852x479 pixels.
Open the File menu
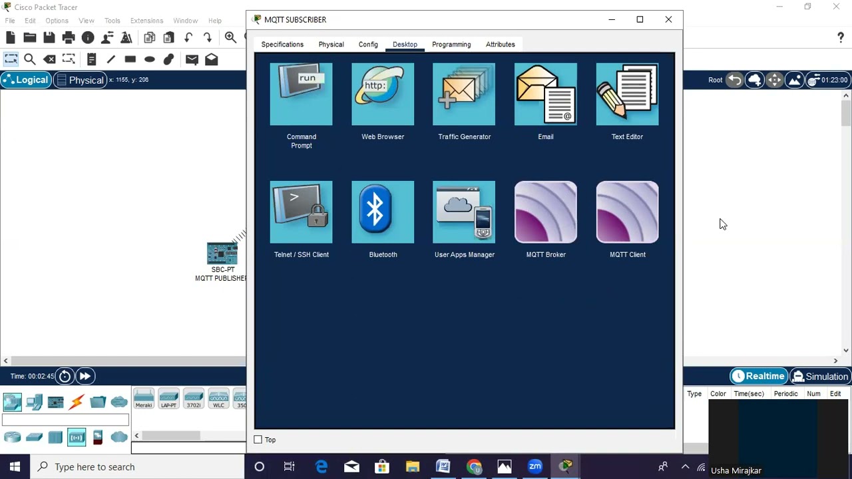10,21
